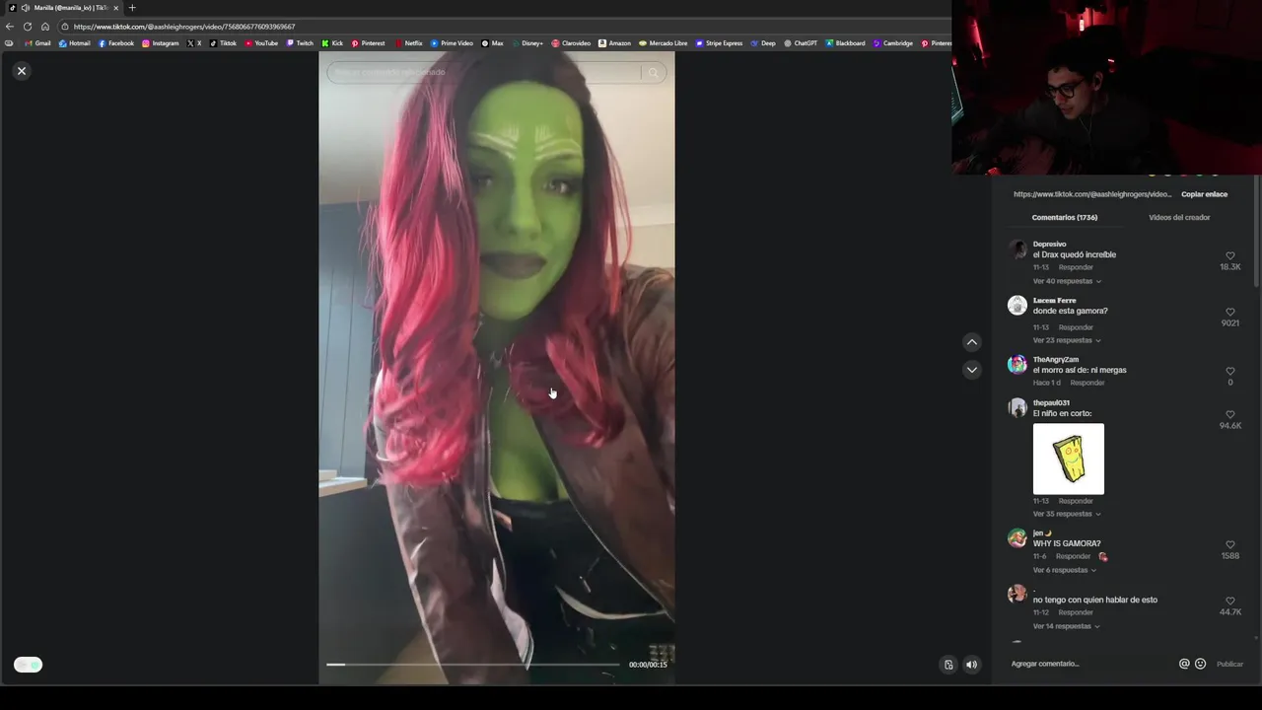Open TheAngryZam's profile avatar
The image size is (1262, 710).
tap(1017, 365)
